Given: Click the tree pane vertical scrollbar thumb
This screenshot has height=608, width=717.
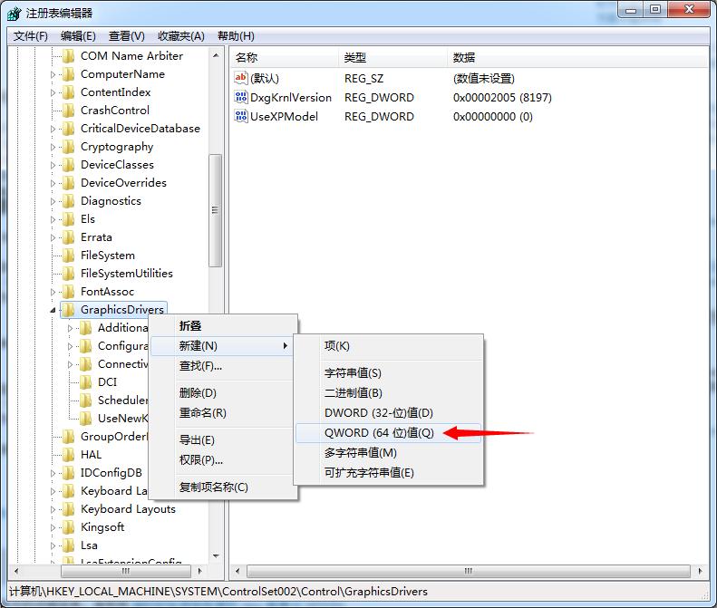Looking at the screenshot, I should (216, 208).
